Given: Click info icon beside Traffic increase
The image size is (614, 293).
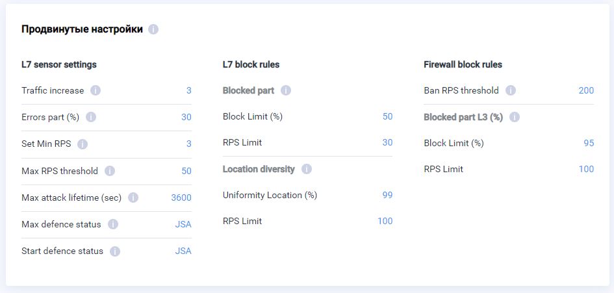Looking at the screenshot, I should point(96,90).
